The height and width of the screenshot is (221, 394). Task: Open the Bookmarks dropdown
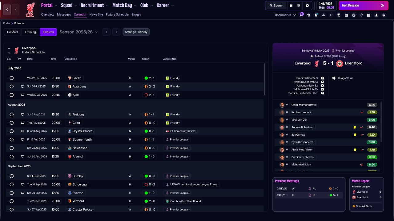point(285,15)
